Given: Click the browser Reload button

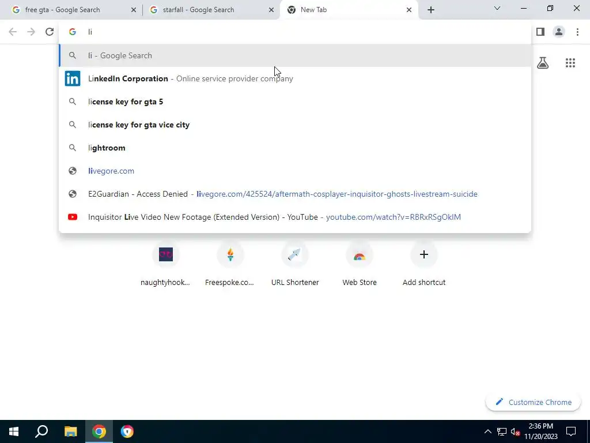Looking at the screenshot, I should 50,32.
